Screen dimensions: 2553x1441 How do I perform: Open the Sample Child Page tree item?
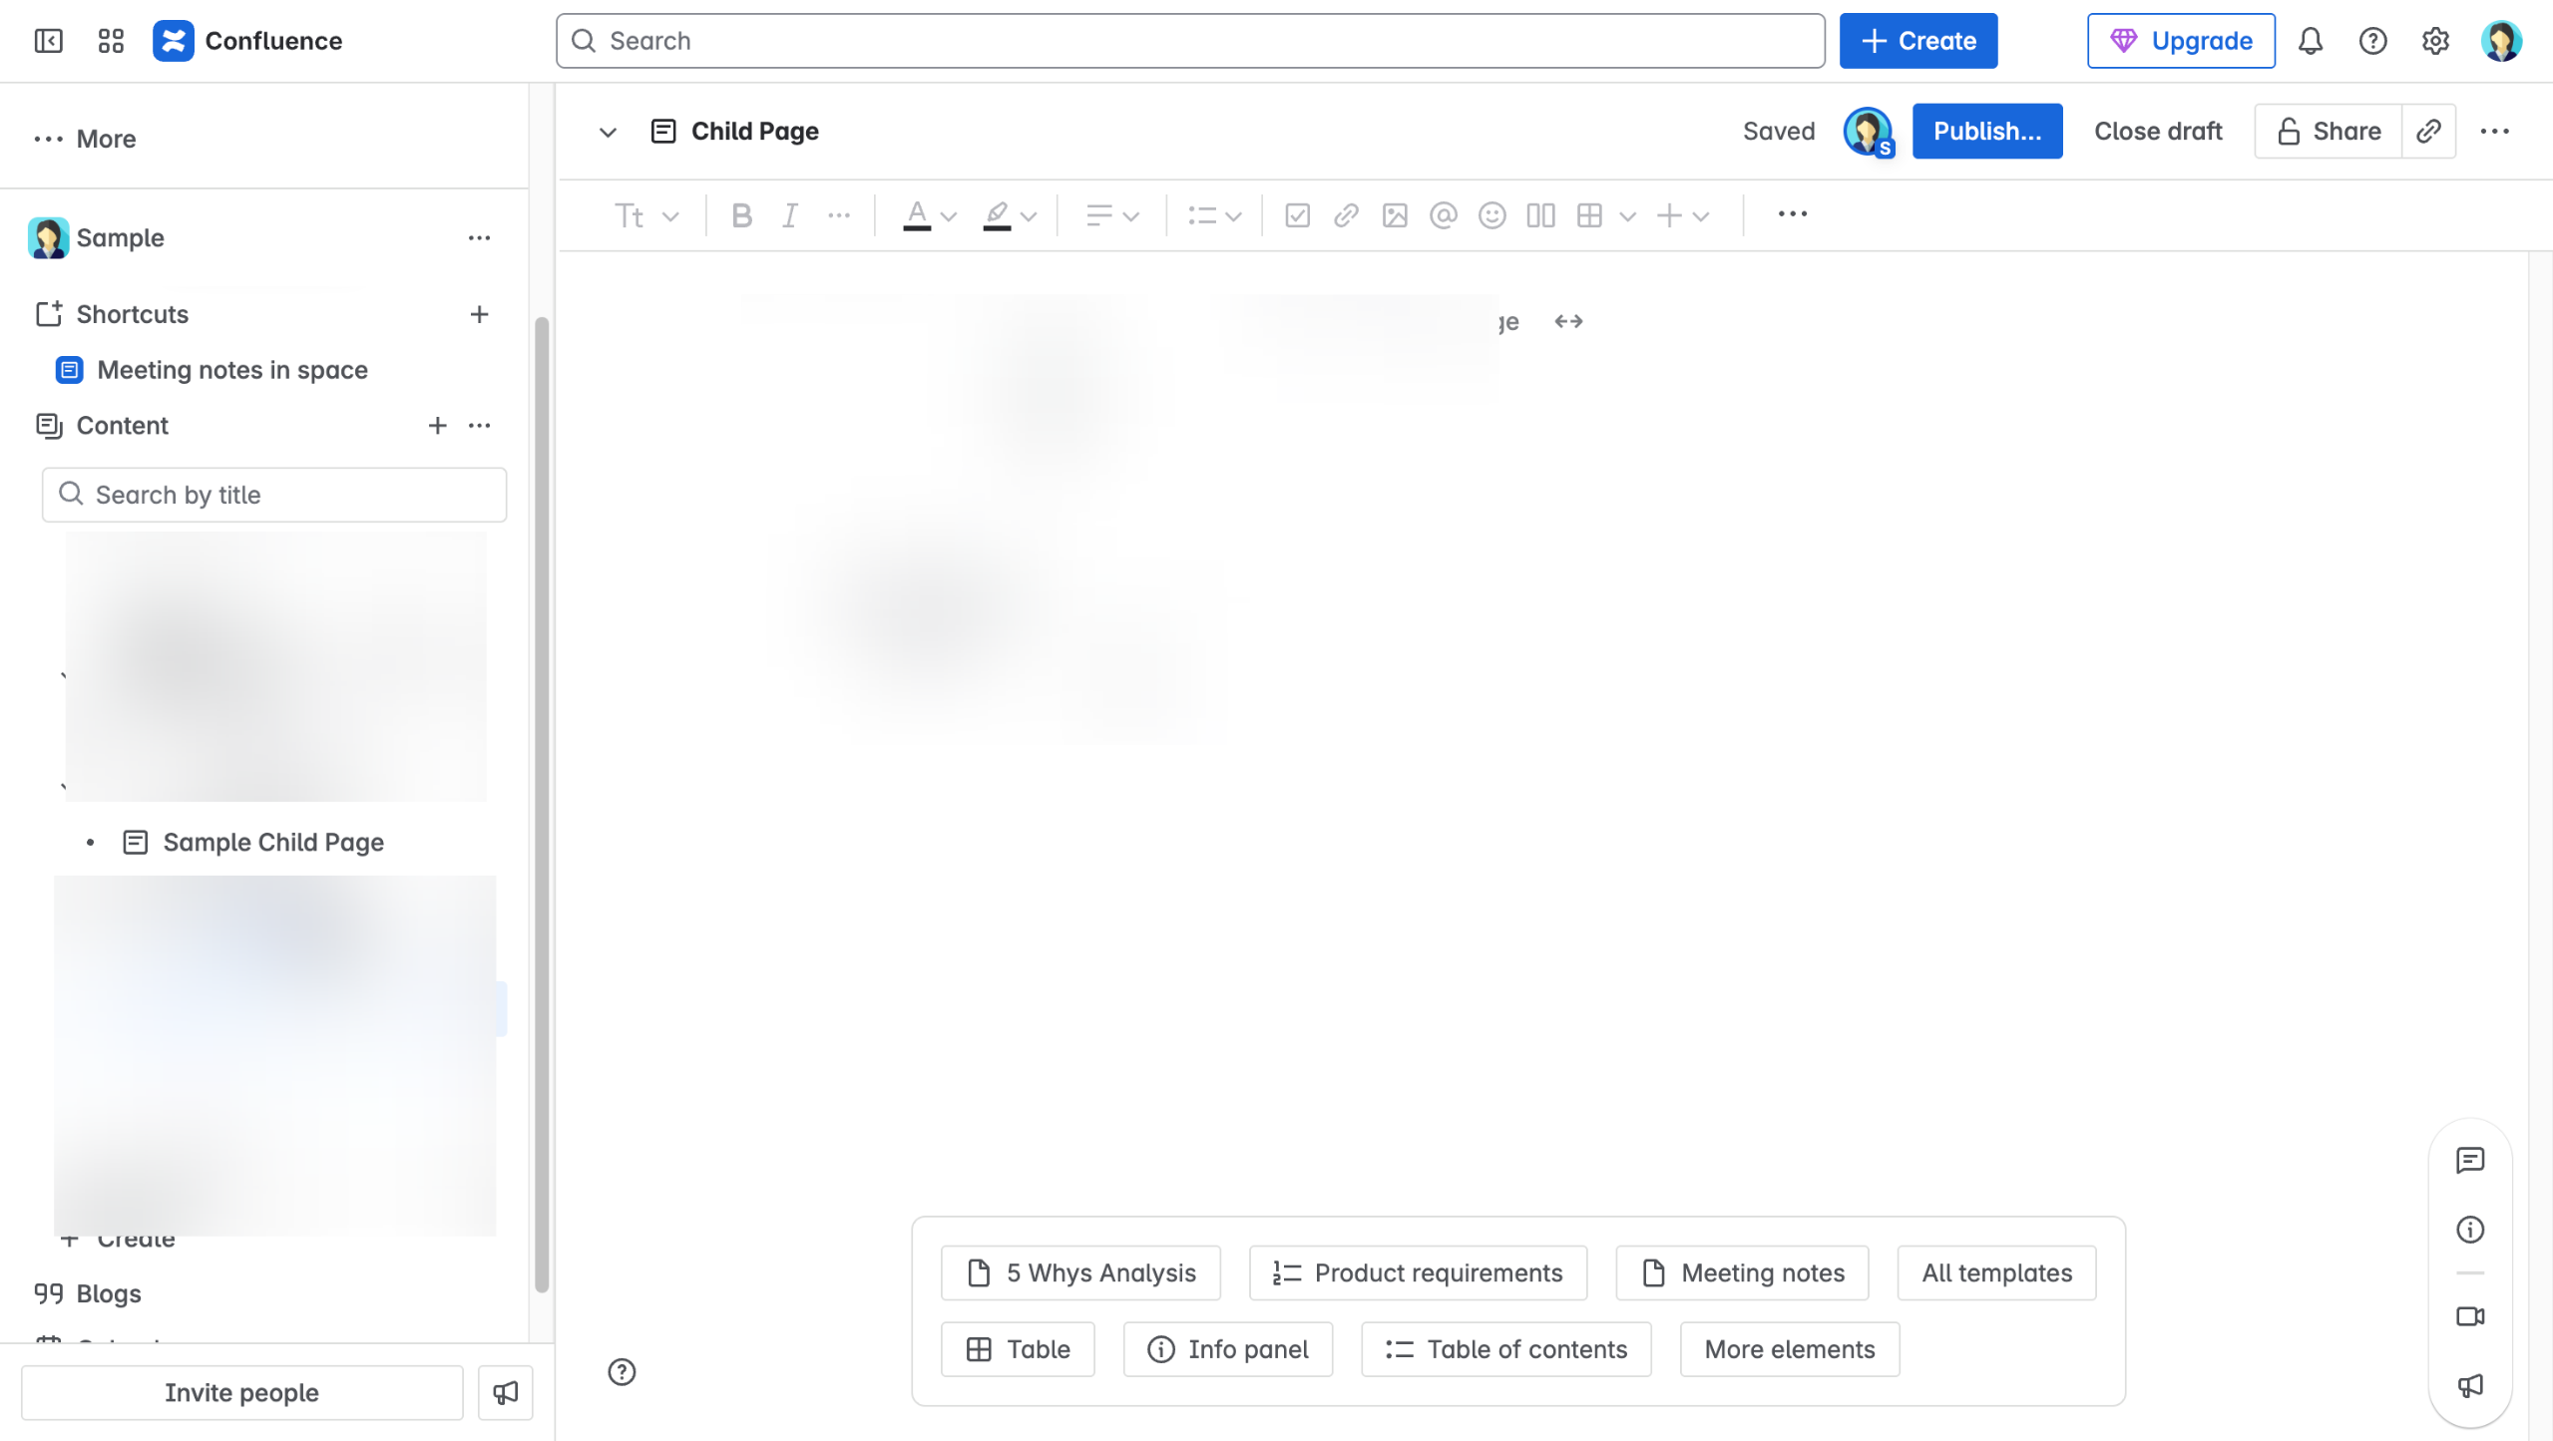coord(272,843)
